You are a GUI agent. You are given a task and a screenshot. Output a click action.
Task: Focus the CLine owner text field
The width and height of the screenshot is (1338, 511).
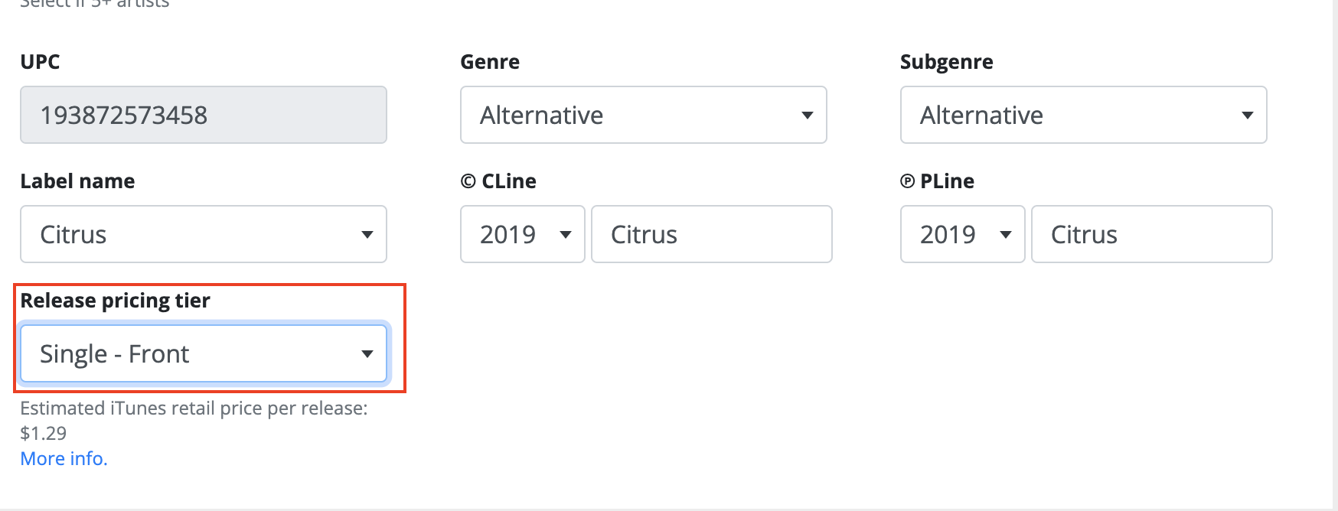tap(711, 234)
